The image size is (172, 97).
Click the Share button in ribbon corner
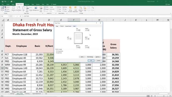coord(168,4)
